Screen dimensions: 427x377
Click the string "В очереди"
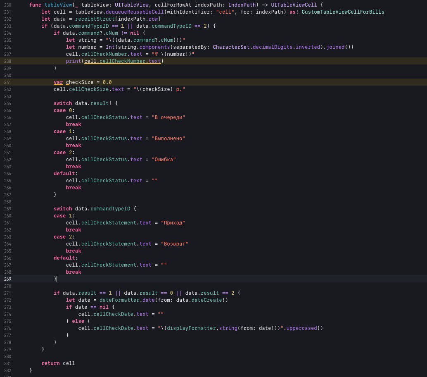(168, 117)
